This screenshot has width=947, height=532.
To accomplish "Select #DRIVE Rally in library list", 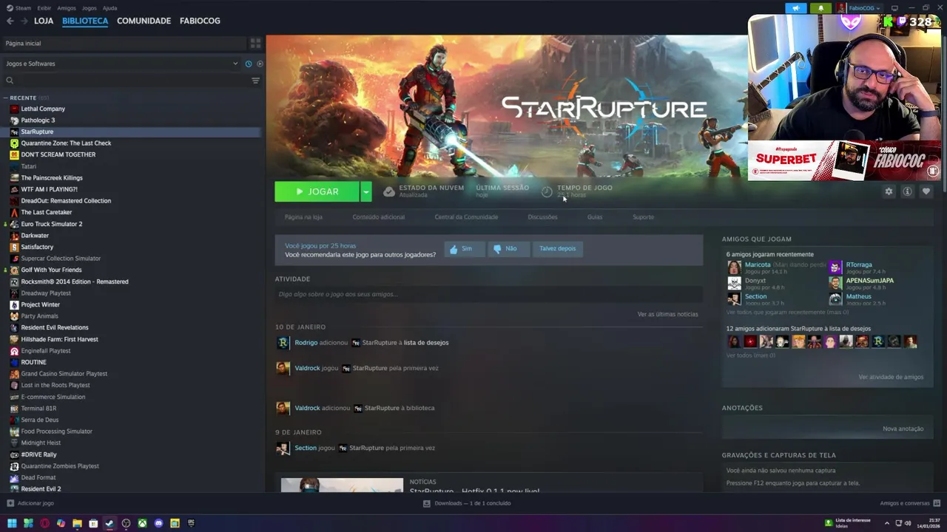I will pos(38,454).
